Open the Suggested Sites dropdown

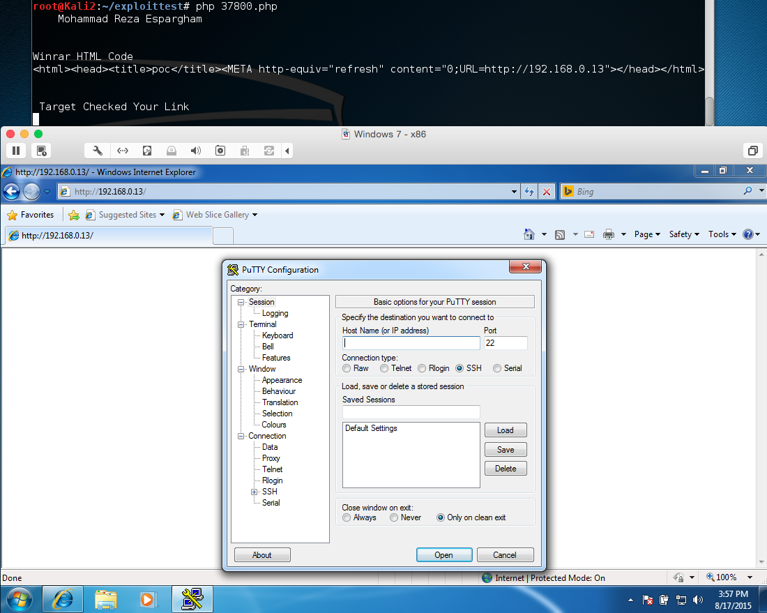click(162, 215)
